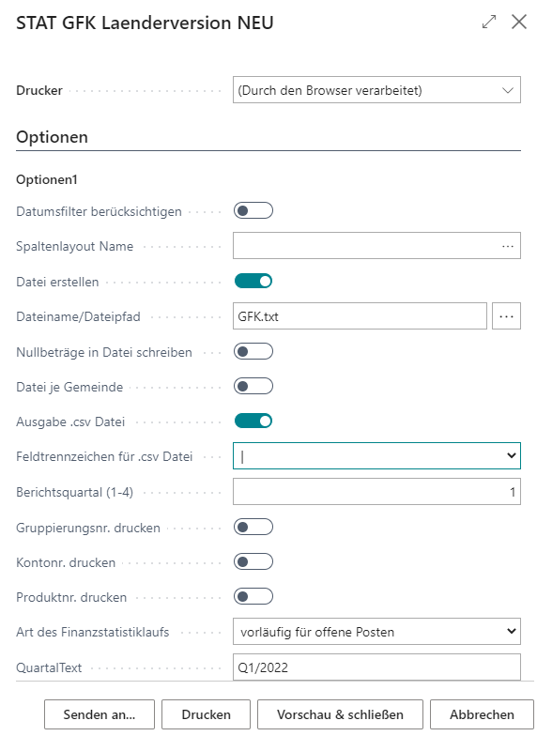This screenshot has height=736, width=537.
Task: Click the Drucken button
Action: (x=207, y=714)
